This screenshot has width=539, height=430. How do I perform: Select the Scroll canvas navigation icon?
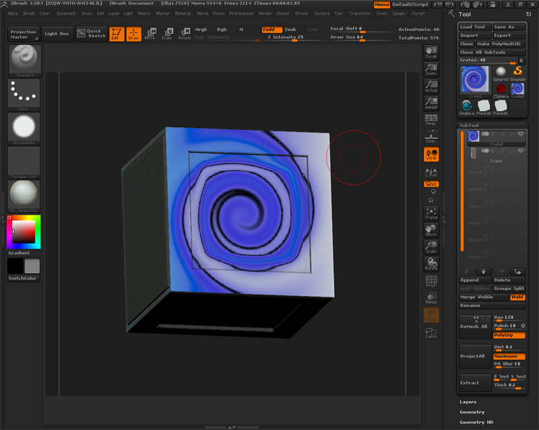[x=431, y=52]
